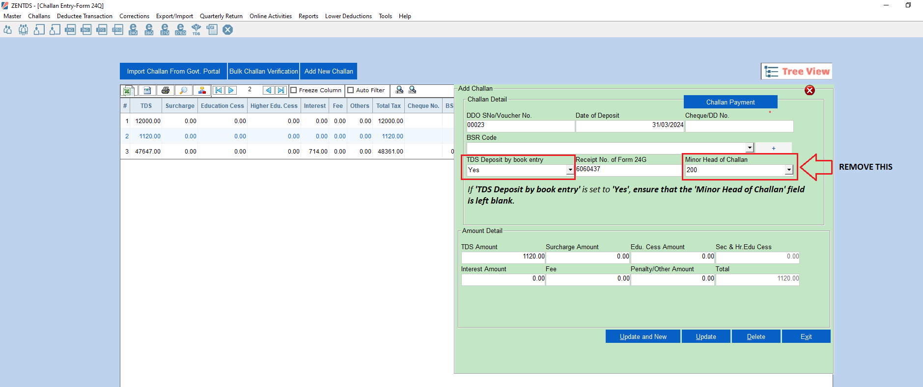Click the Total Tax column header
The height and width of the screenshot is (387, 923).
coord(389,106)
